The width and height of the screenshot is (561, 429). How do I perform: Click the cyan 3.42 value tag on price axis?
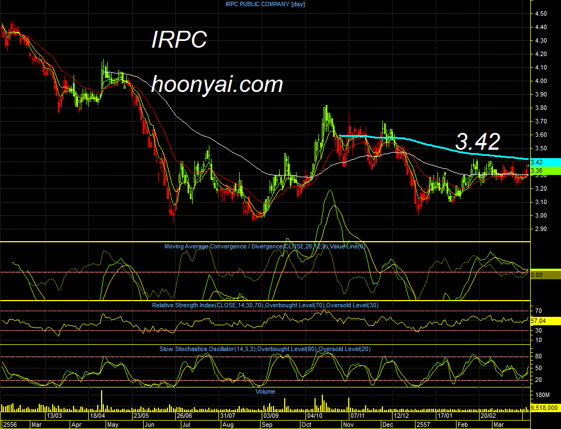point(545,162)
